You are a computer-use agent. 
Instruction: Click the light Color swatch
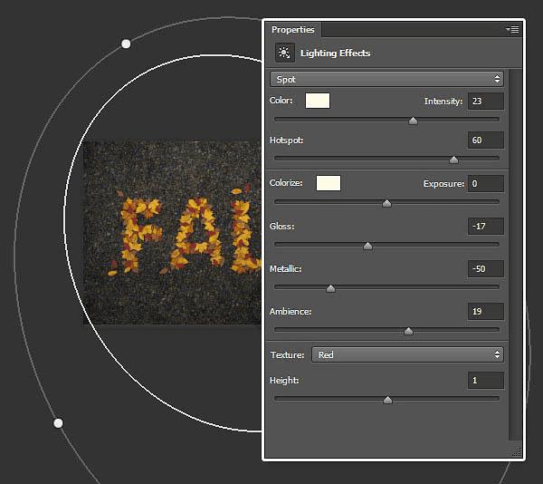coord(318,101)
